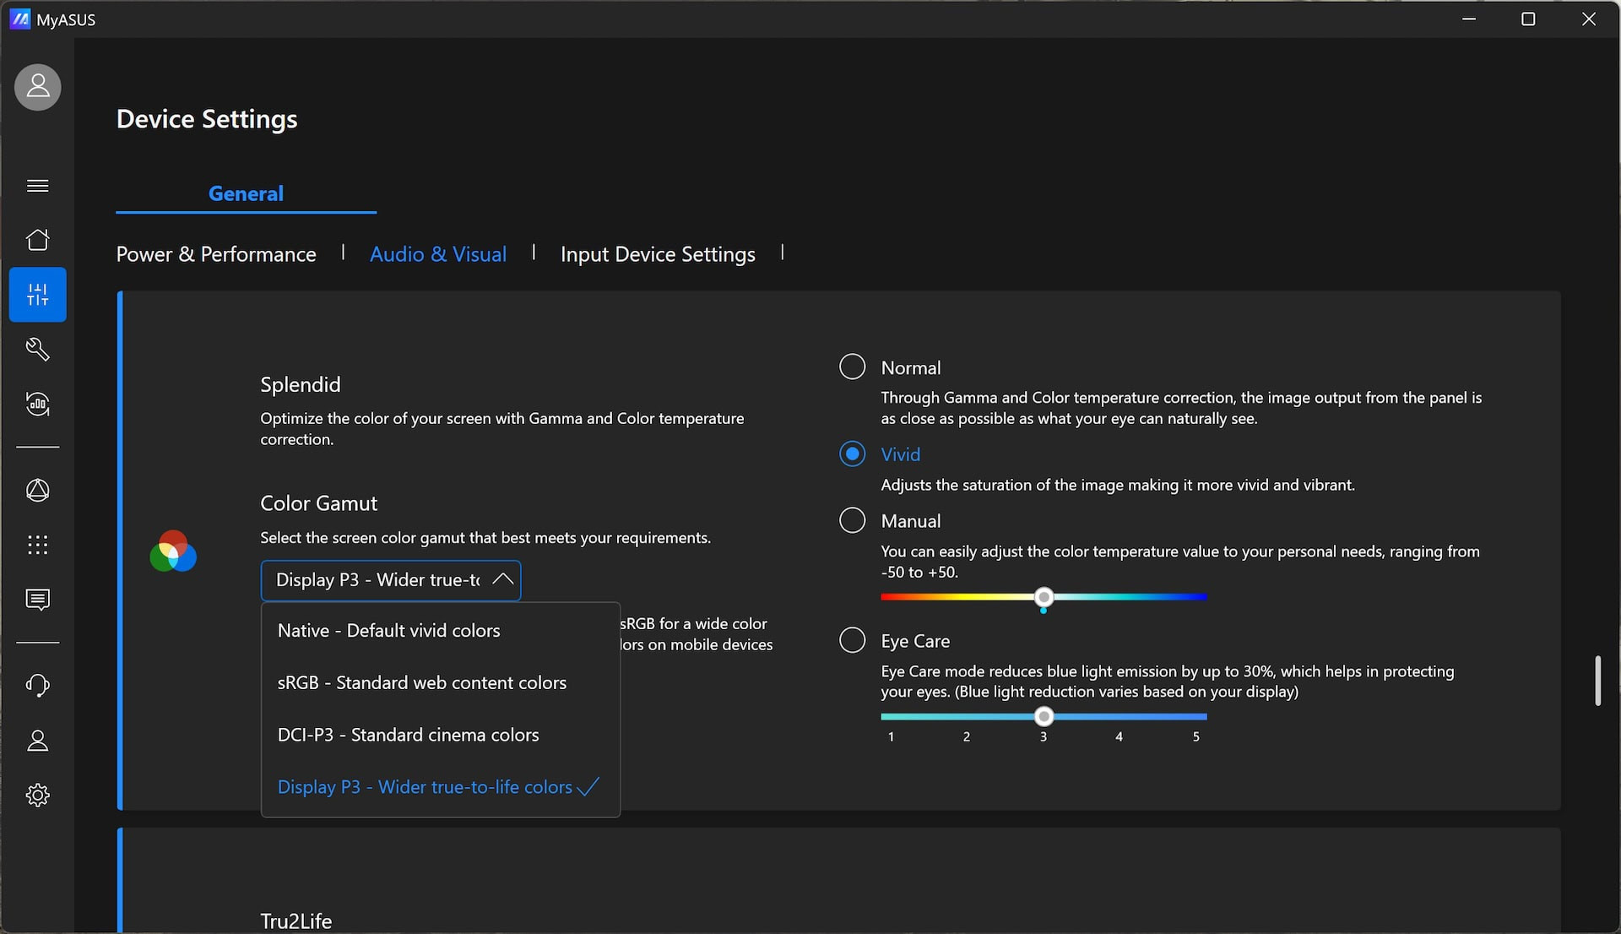
Task: Choose Display P3 - Wider true-to-life colors
Action: tap(441, 787)
